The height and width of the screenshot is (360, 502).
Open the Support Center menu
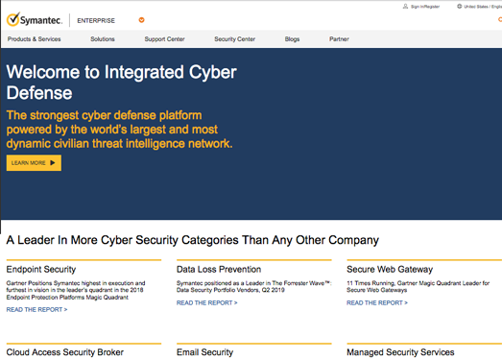(164, 39)
